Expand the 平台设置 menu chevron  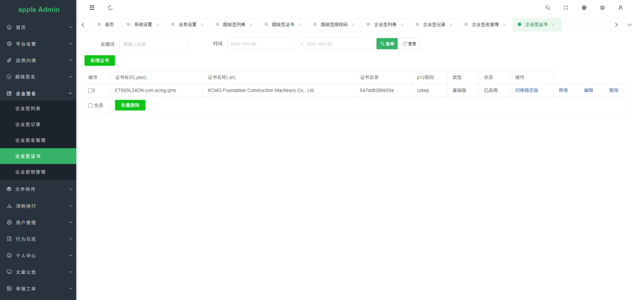click(71, 43)
